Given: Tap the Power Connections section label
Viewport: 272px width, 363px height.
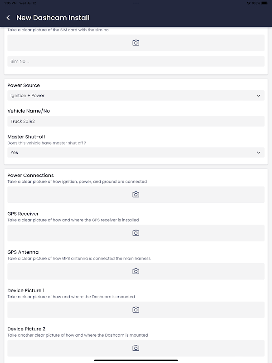Looking at the screenshot, I should pos(30,175).
